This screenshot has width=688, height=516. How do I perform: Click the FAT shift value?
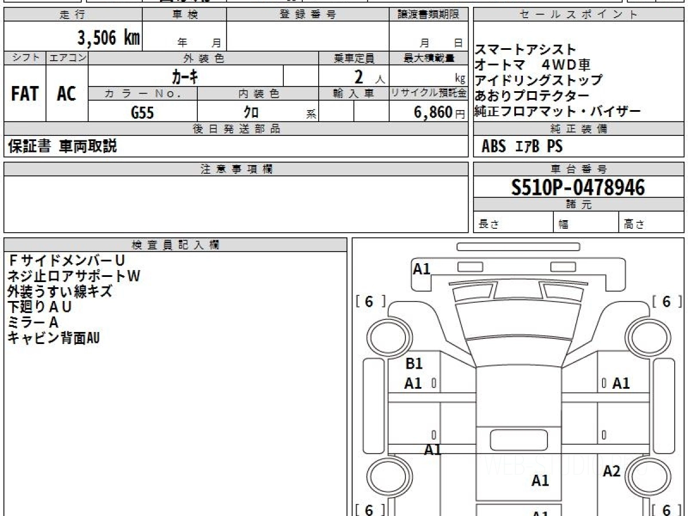tap(25, 94)
